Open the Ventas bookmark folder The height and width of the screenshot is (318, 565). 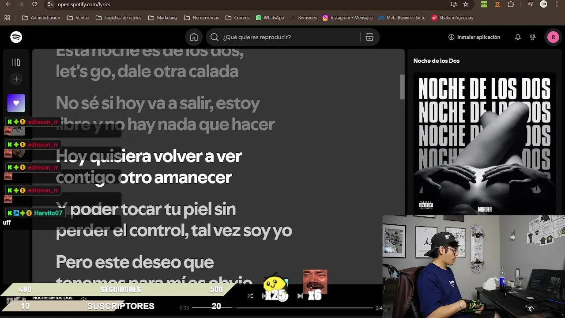pos(78,18)
